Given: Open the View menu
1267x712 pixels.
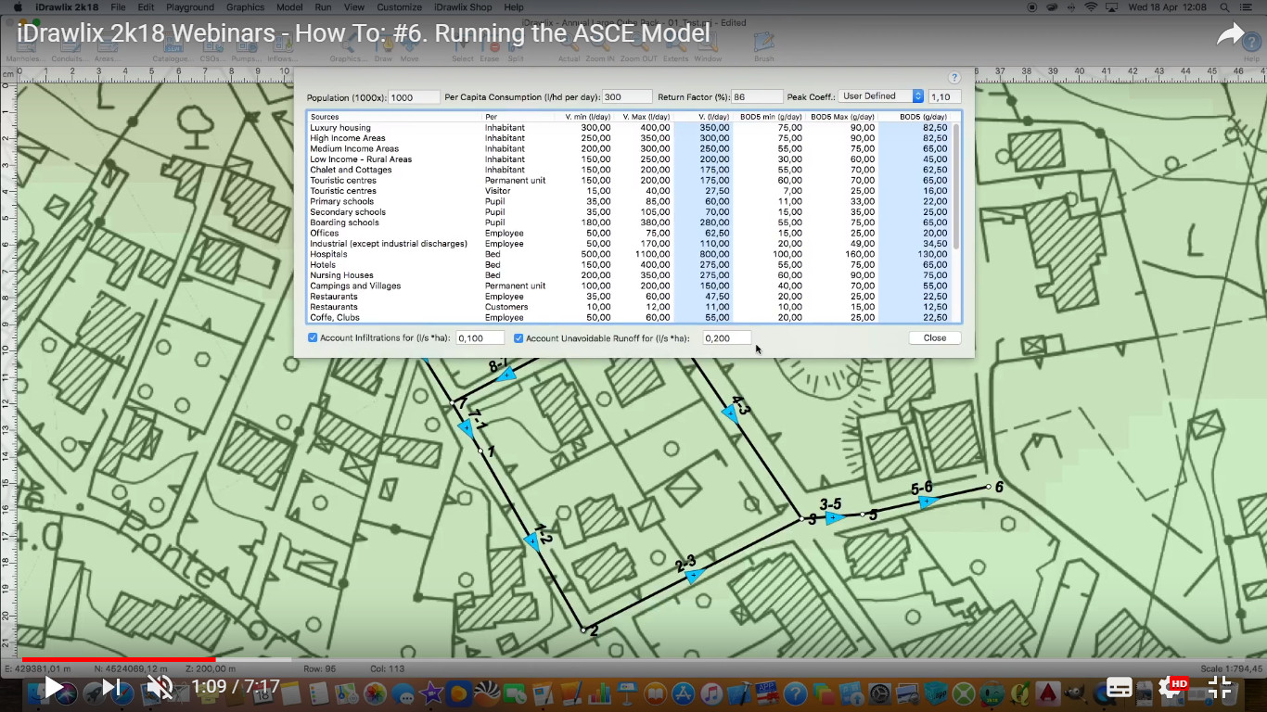Looking at the screenshot, I should (353, 7).
